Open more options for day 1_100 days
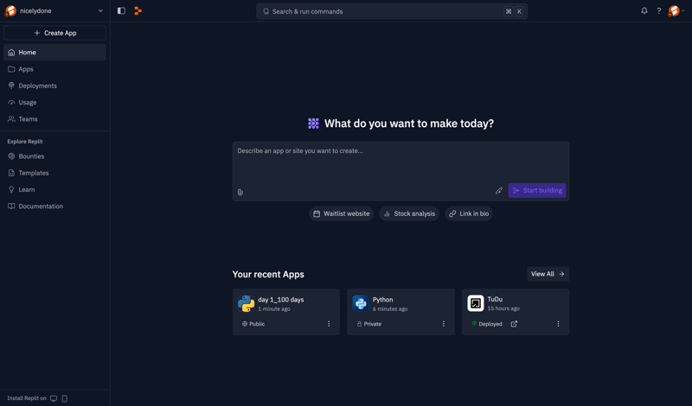 tap(329, 324)
